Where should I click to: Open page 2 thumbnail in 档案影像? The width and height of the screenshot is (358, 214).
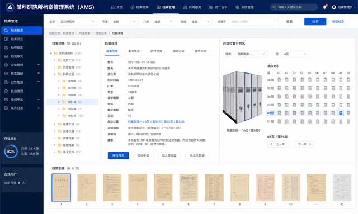click(x=87, y=188)
